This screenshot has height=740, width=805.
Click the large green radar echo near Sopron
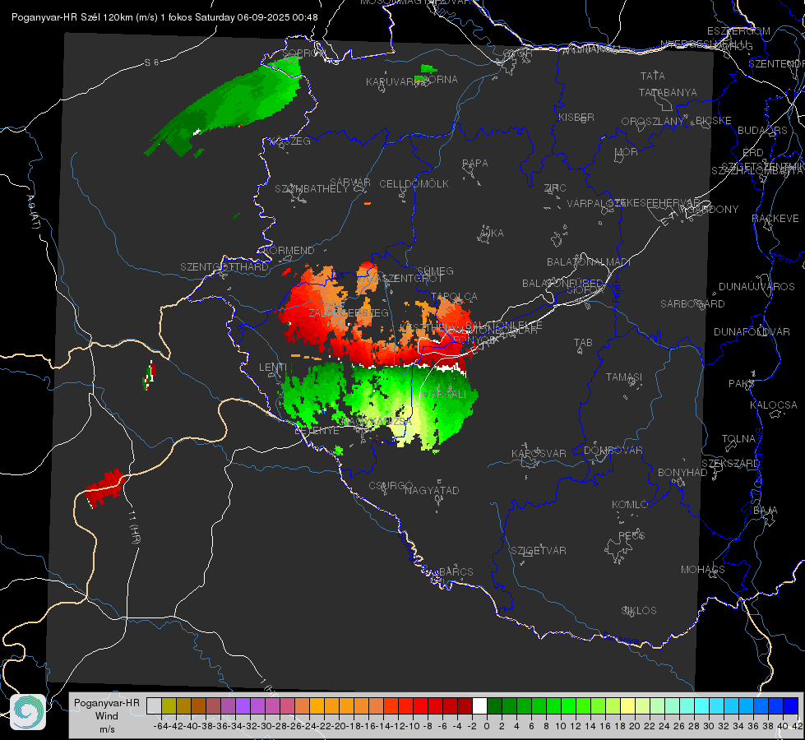(x=226, y=105)
